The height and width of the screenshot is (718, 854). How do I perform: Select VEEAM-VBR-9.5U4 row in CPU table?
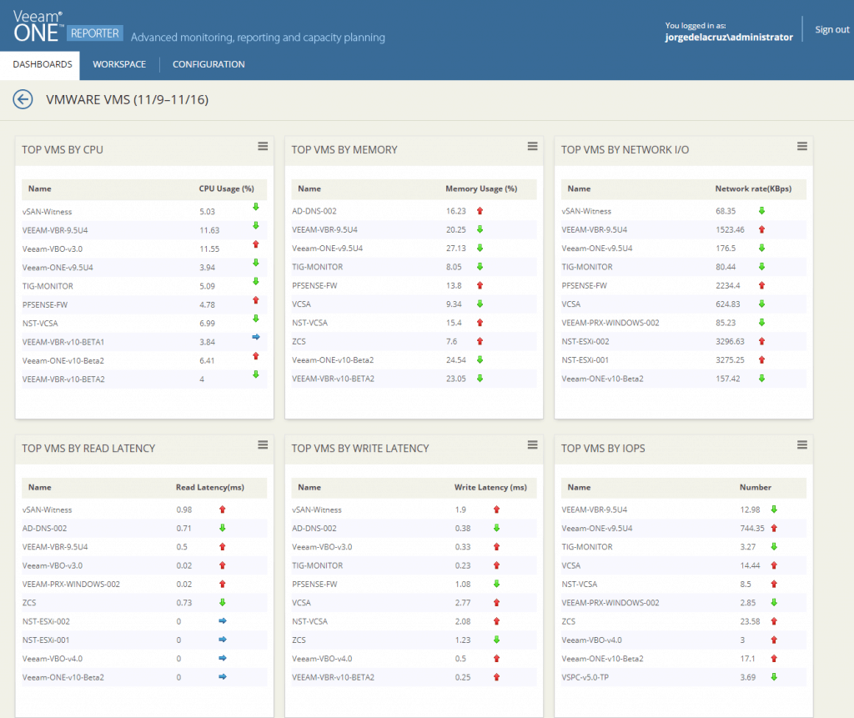coord(144,230)
